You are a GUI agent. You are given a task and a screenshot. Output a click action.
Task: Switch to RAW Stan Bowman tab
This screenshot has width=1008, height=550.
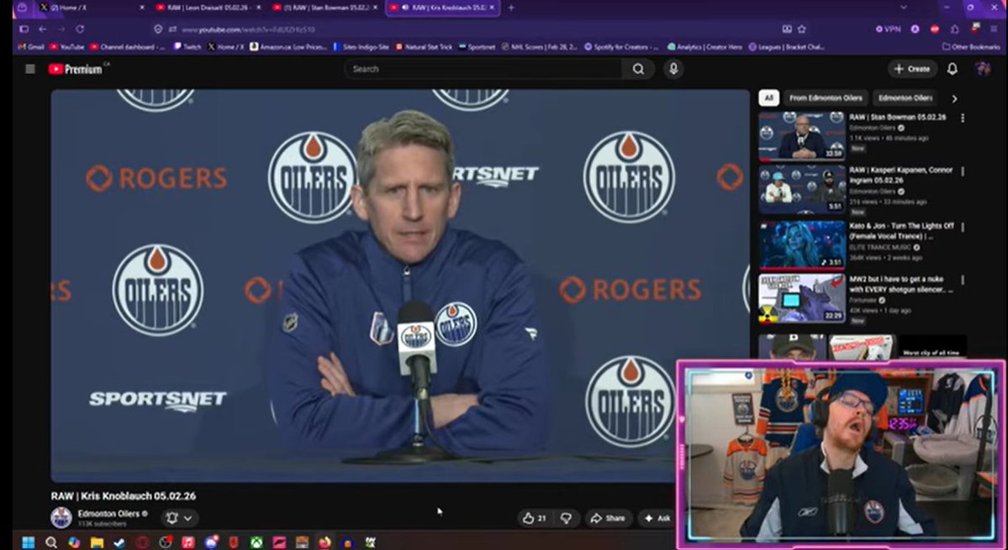pos(326,8)
